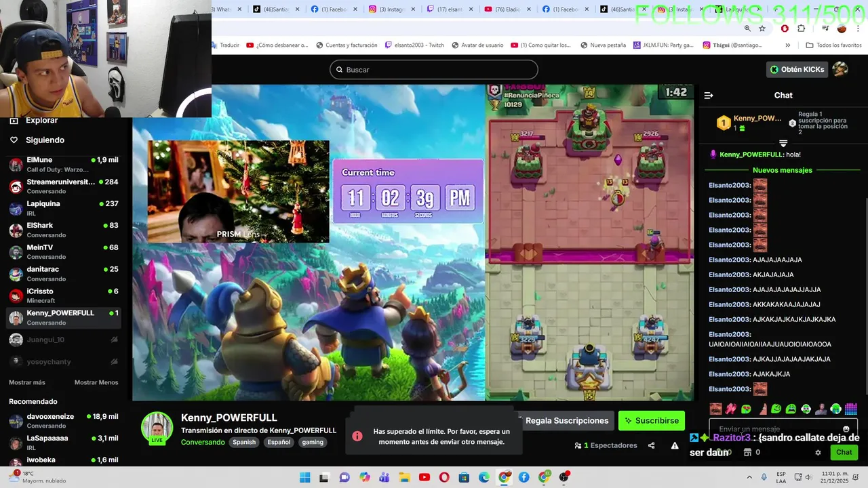This screenshot has width=868, height=488.
Task: Open the JKLM.FUN Party games bookmark
Action: 663,45
